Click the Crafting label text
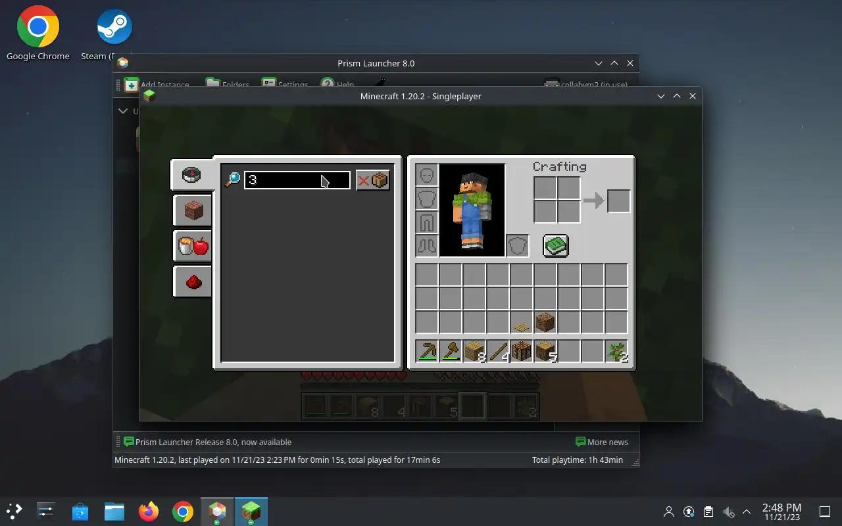The width and height of the screenshot is (842, 526). tap(560, 167)
